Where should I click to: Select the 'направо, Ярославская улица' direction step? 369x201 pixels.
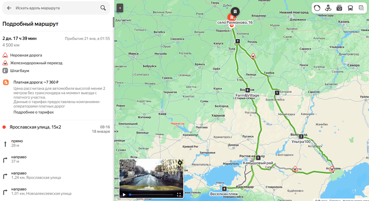point(56,175)
